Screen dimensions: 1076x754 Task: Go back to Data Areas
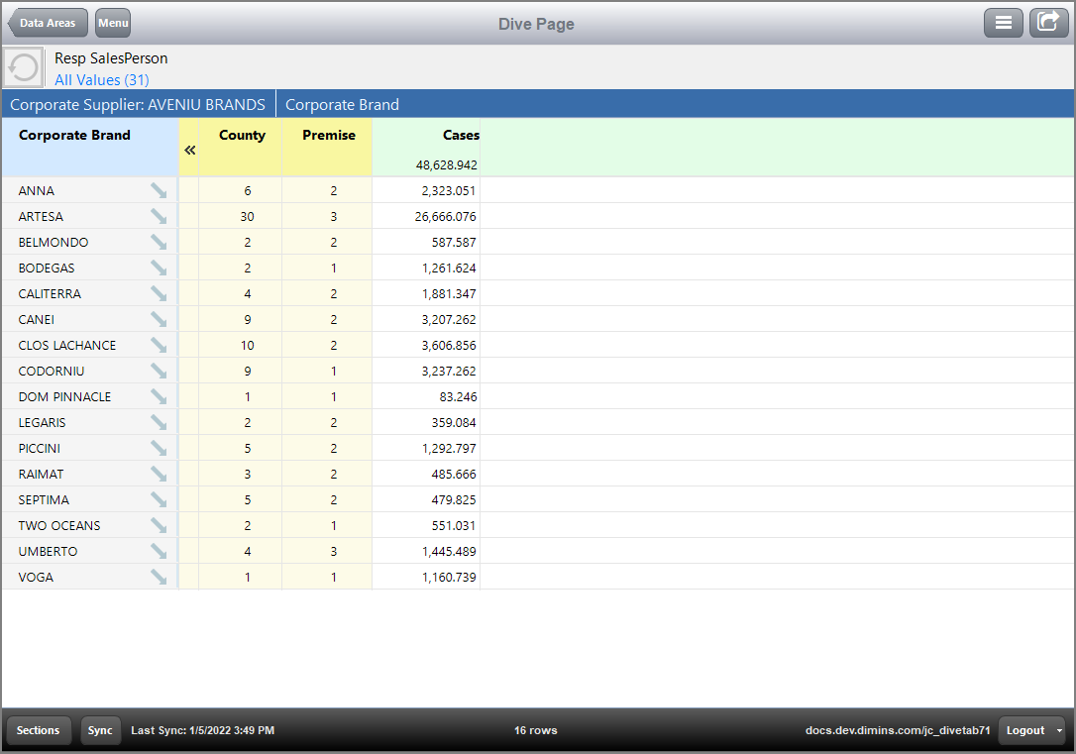pyautogui.click(x=48, y=23)
